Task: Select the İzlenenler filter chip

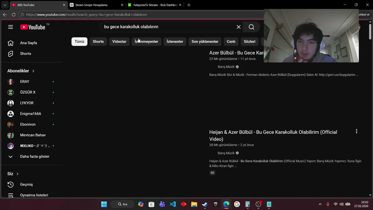Action: click(x=175, y=41)
